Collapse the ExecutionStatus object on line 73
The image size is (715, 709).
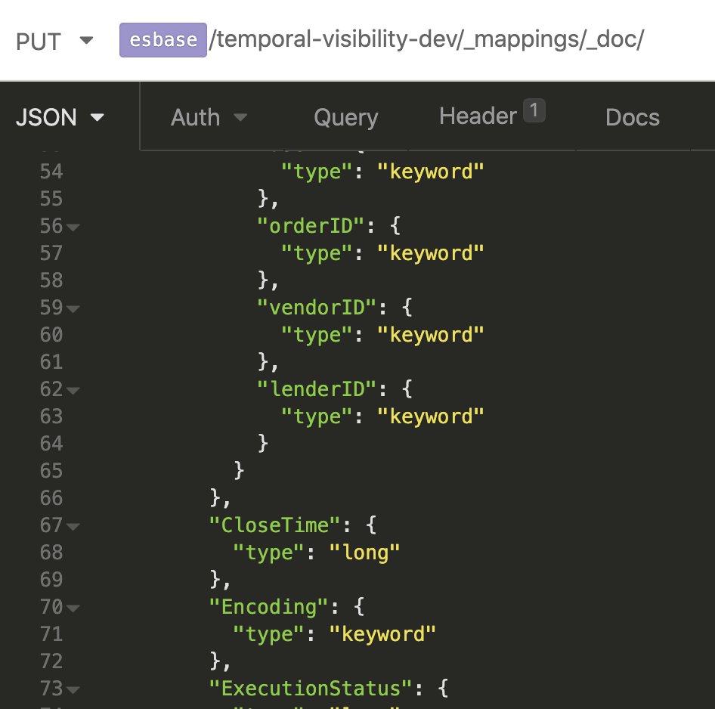point(72,688)
